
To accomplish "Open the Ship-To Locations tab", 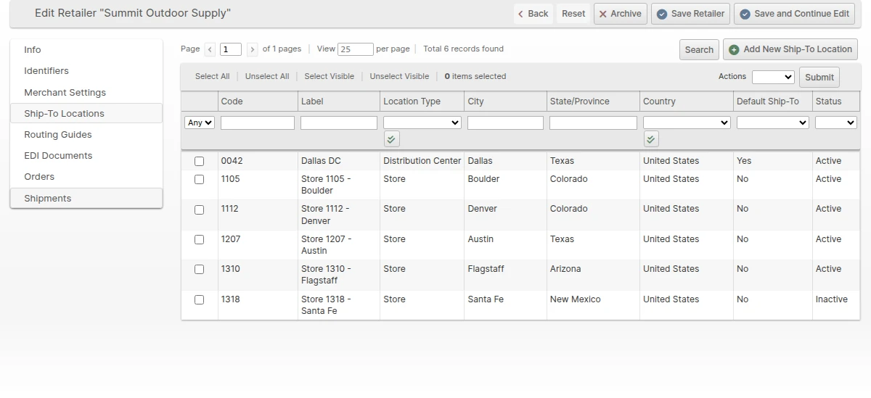I will (x=86, y=113).
